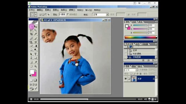Toggle history brush source box beside 打开
The image size is (186, 104).
(x=126, y=50)
